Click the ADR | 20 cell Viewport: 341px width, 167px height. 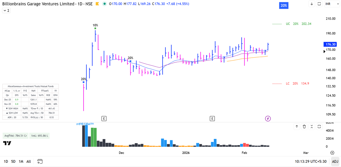point(12,118)
